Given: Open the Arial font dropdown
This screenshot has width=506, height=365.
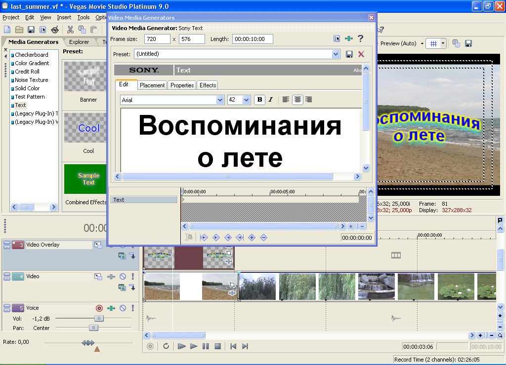Looking at the screenshot, I should [220, 100].
